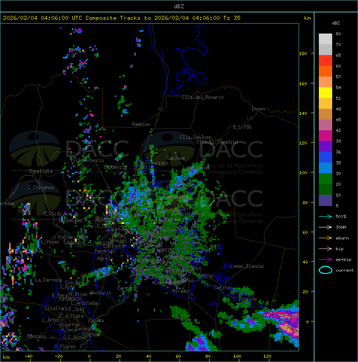Select the red 65–60 dBZ color swatch
The width and height of the screenshot is (358, 362).
[325, 61]
